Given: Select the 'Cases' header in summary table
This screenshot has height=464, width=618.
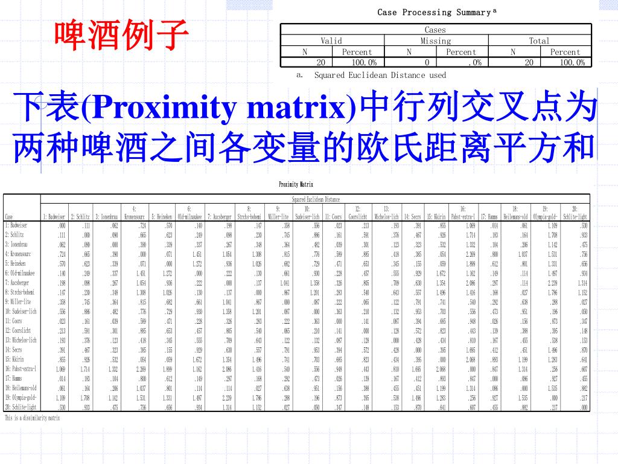Looking at the screenshot, I should click(435, 30).
